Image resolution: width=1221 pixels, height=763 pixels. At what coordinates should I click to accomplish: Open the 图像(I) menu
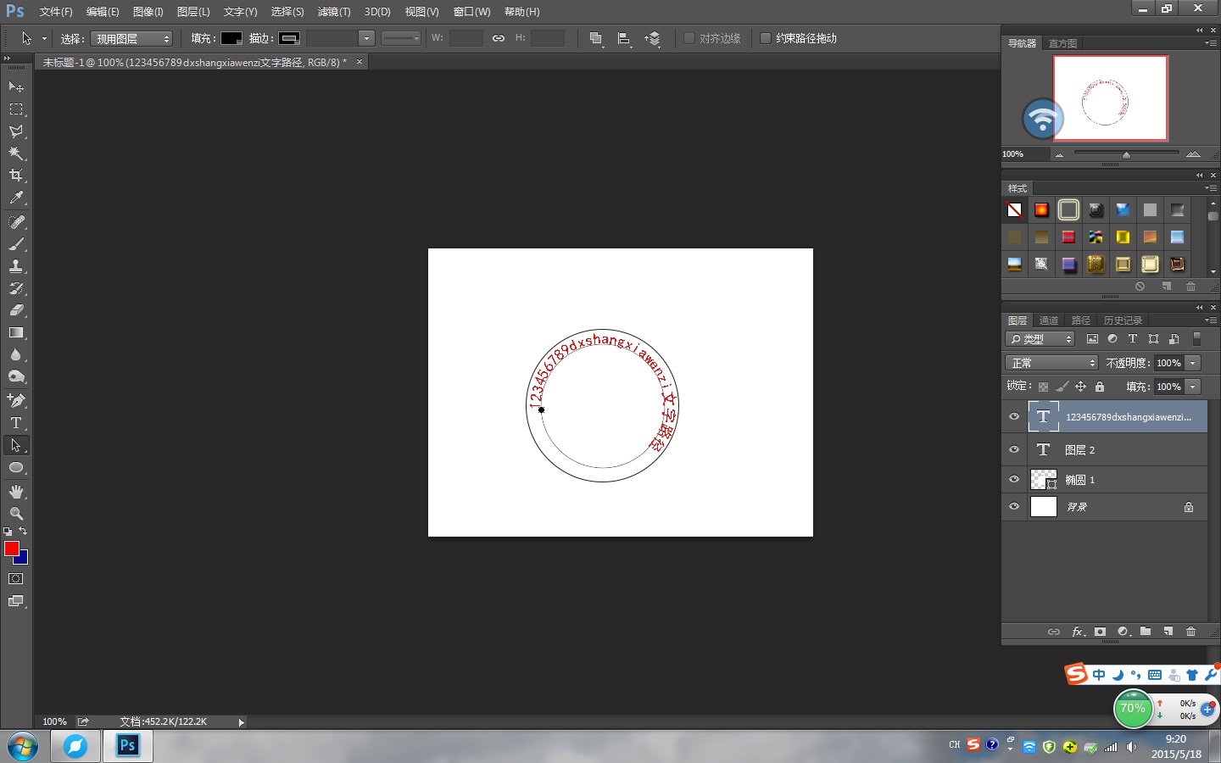click(x=148, y=12)
